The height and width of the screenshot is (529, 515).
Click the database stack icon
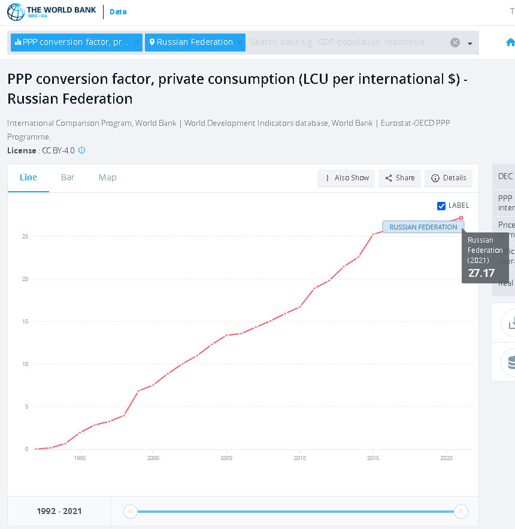click(x=510, y=362)
